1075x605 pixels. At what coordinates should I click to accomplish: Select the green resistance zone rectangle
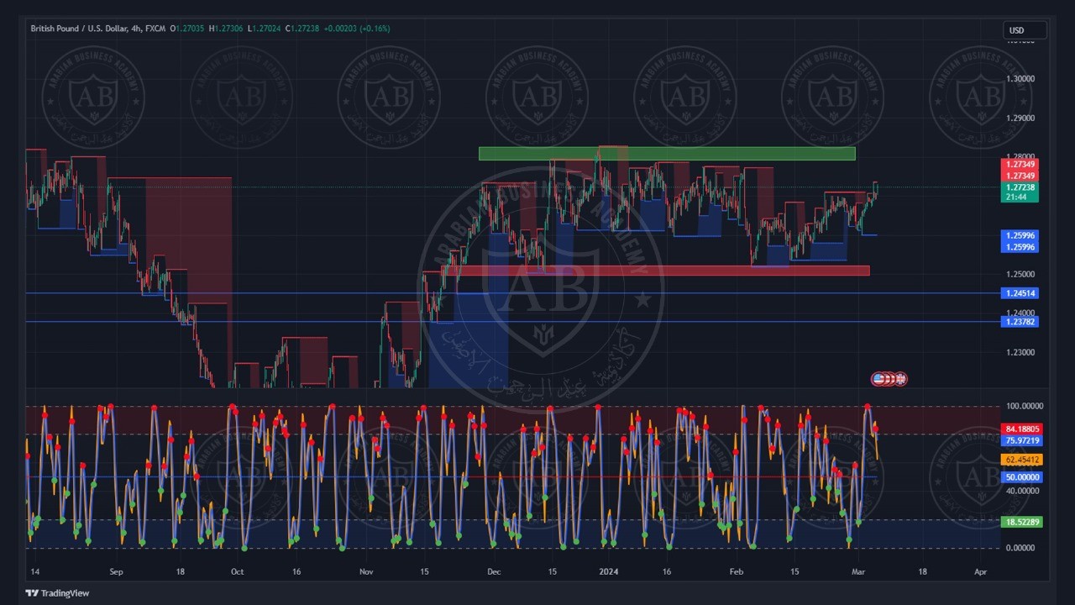[x=667, y=154]
